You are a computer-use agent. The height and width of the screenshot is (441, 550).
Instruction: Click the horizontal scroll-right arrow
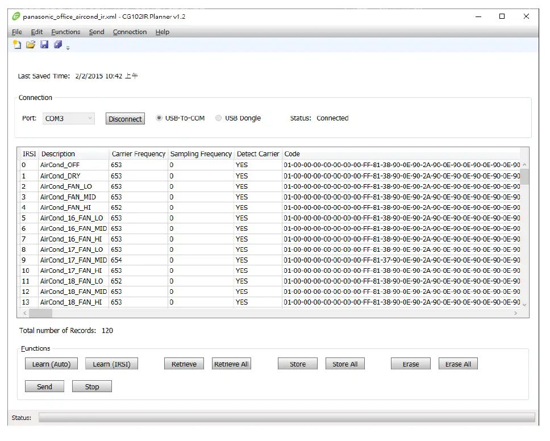(x=516, y=313)
